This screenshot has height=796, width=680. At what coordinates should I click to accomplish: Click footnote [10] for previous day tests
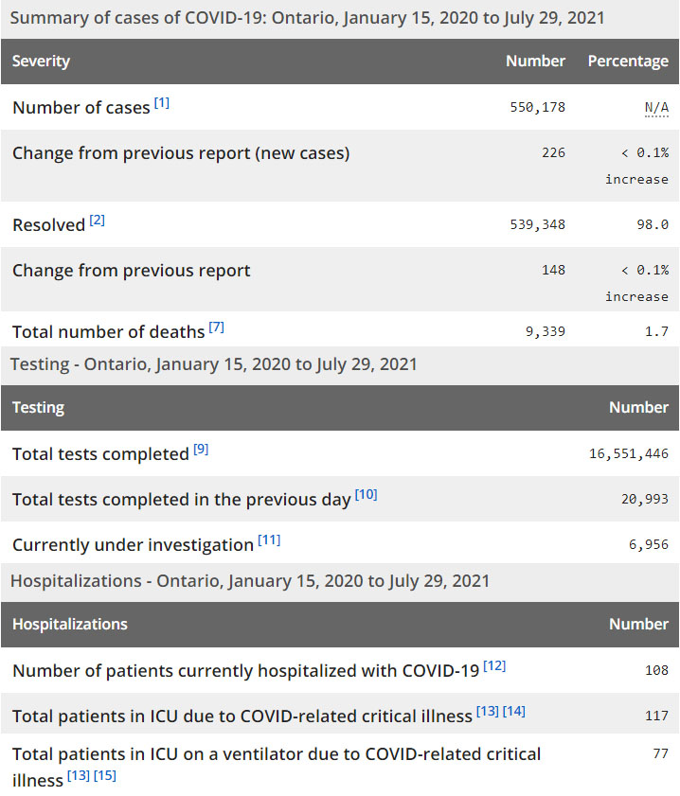(366, 494)
